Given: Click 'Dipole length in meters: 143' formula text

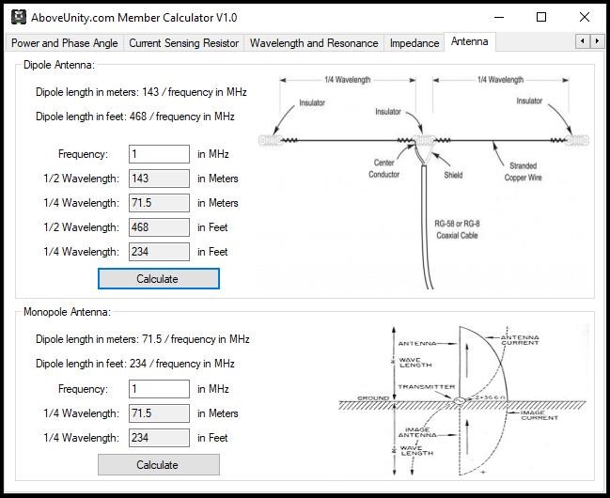Looking at the screenshot, I should point(141,92).
